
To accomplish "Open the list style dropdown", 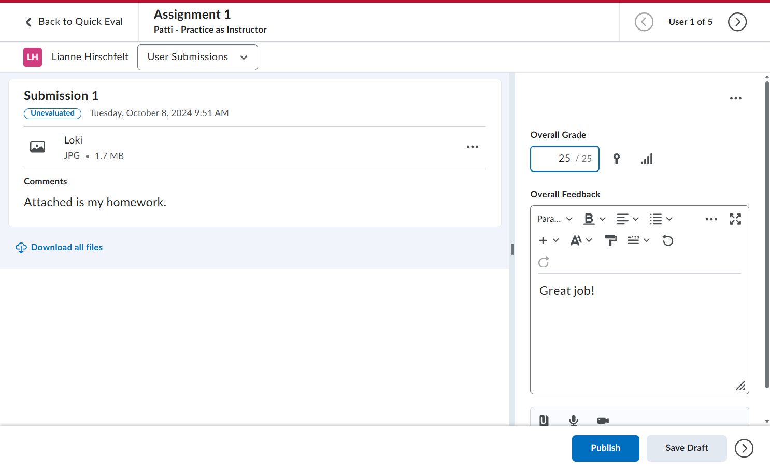I will click(662, 219).
